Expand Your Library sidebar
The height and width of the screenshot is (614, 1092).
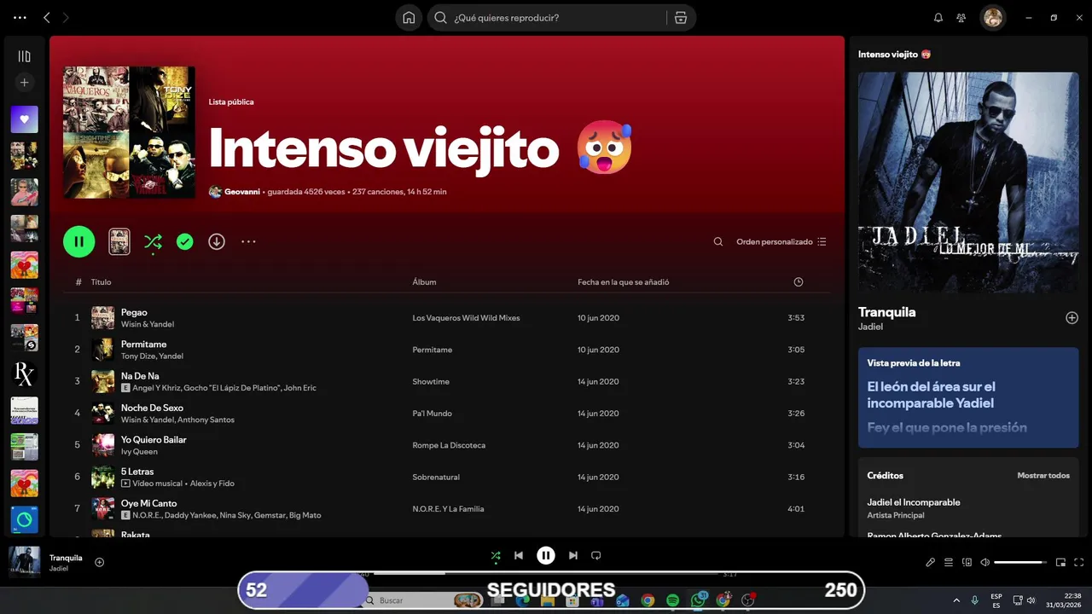click(x=24, y=56)
